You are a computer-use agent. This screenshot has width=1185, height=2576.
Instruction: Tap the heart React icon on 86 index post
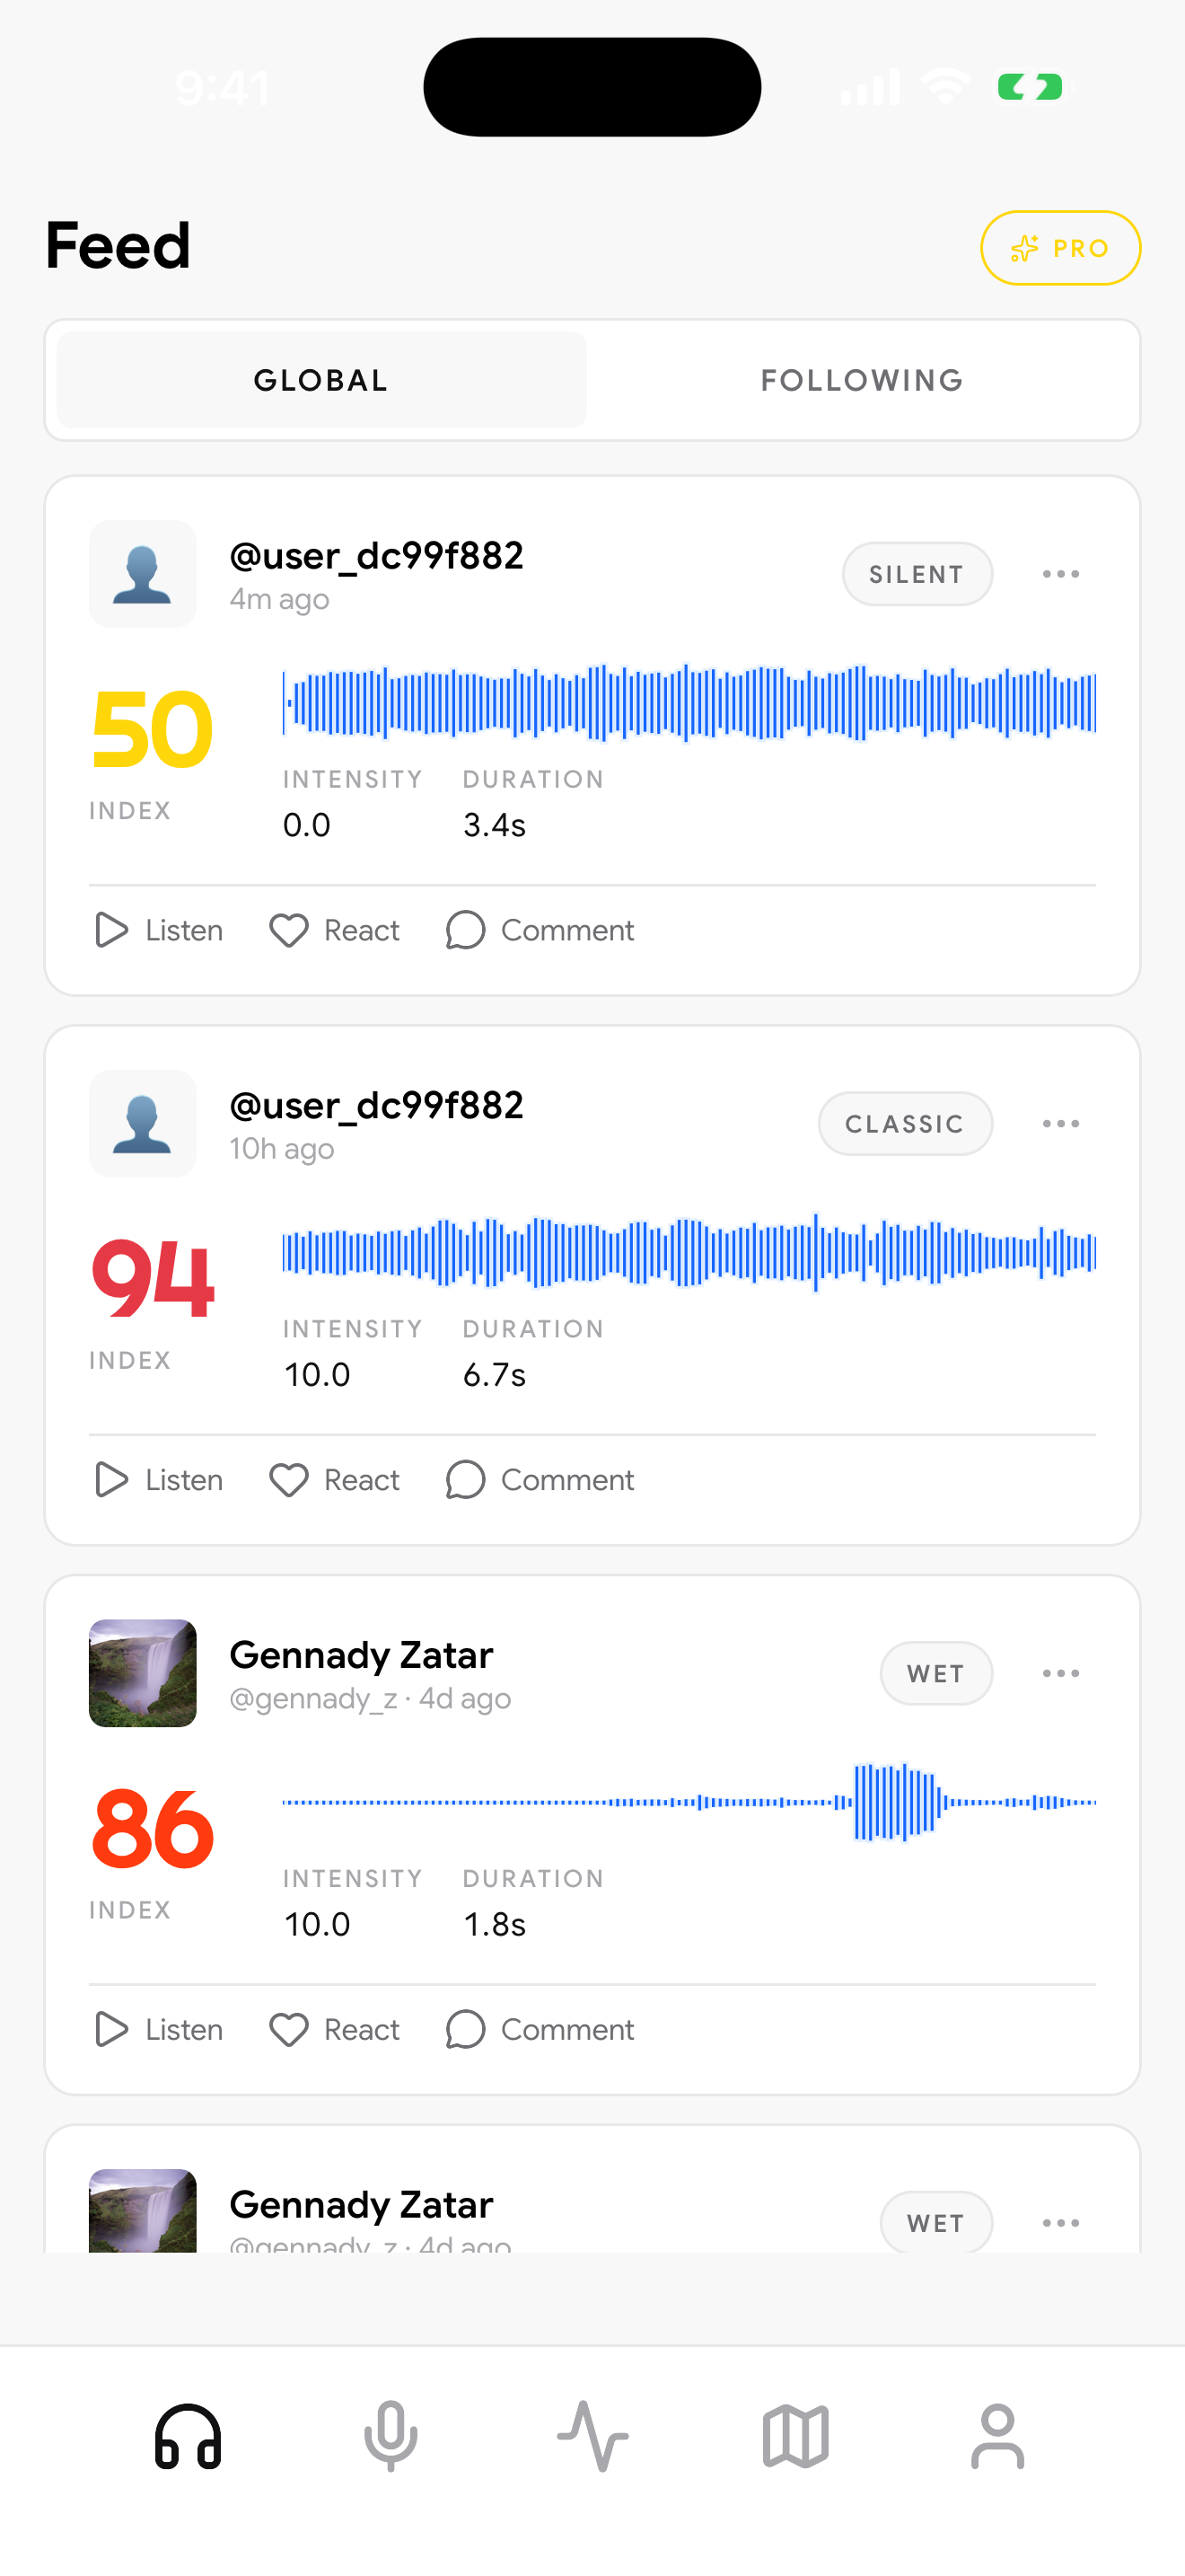coord(289,2030)
